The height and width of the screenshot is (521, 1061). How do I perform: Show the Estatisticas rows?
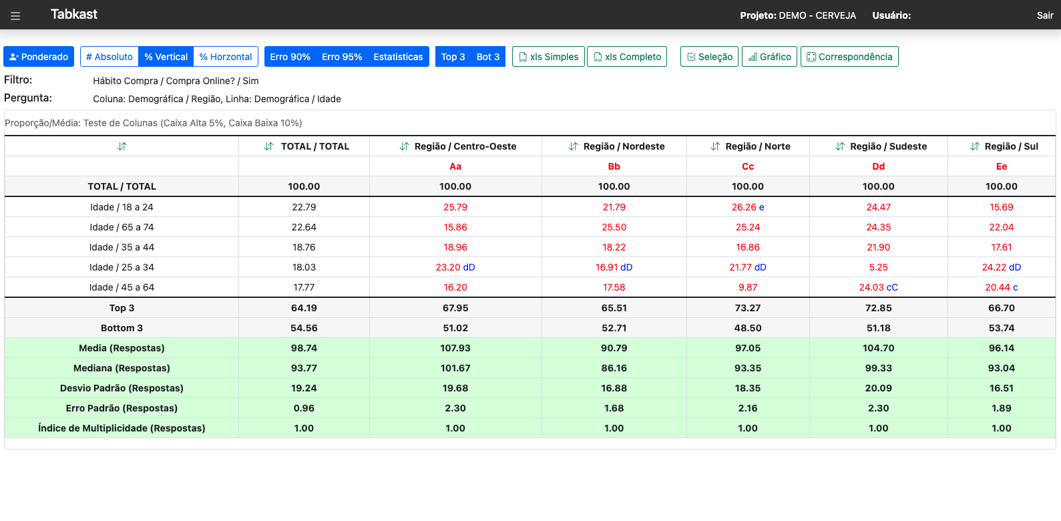[x=398, y=57]
